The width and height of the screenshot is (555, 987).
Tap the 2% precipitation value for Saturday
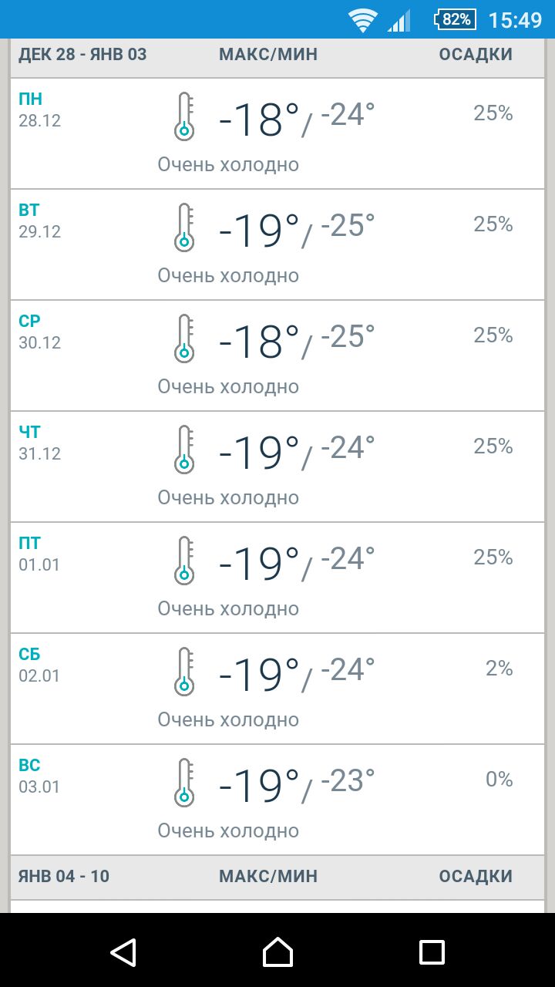pyautogui.click(x=499, y=669)
